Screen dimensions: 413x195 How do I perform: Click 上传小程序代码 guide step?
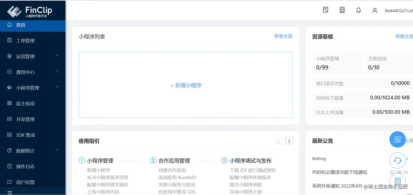[103, 192]
